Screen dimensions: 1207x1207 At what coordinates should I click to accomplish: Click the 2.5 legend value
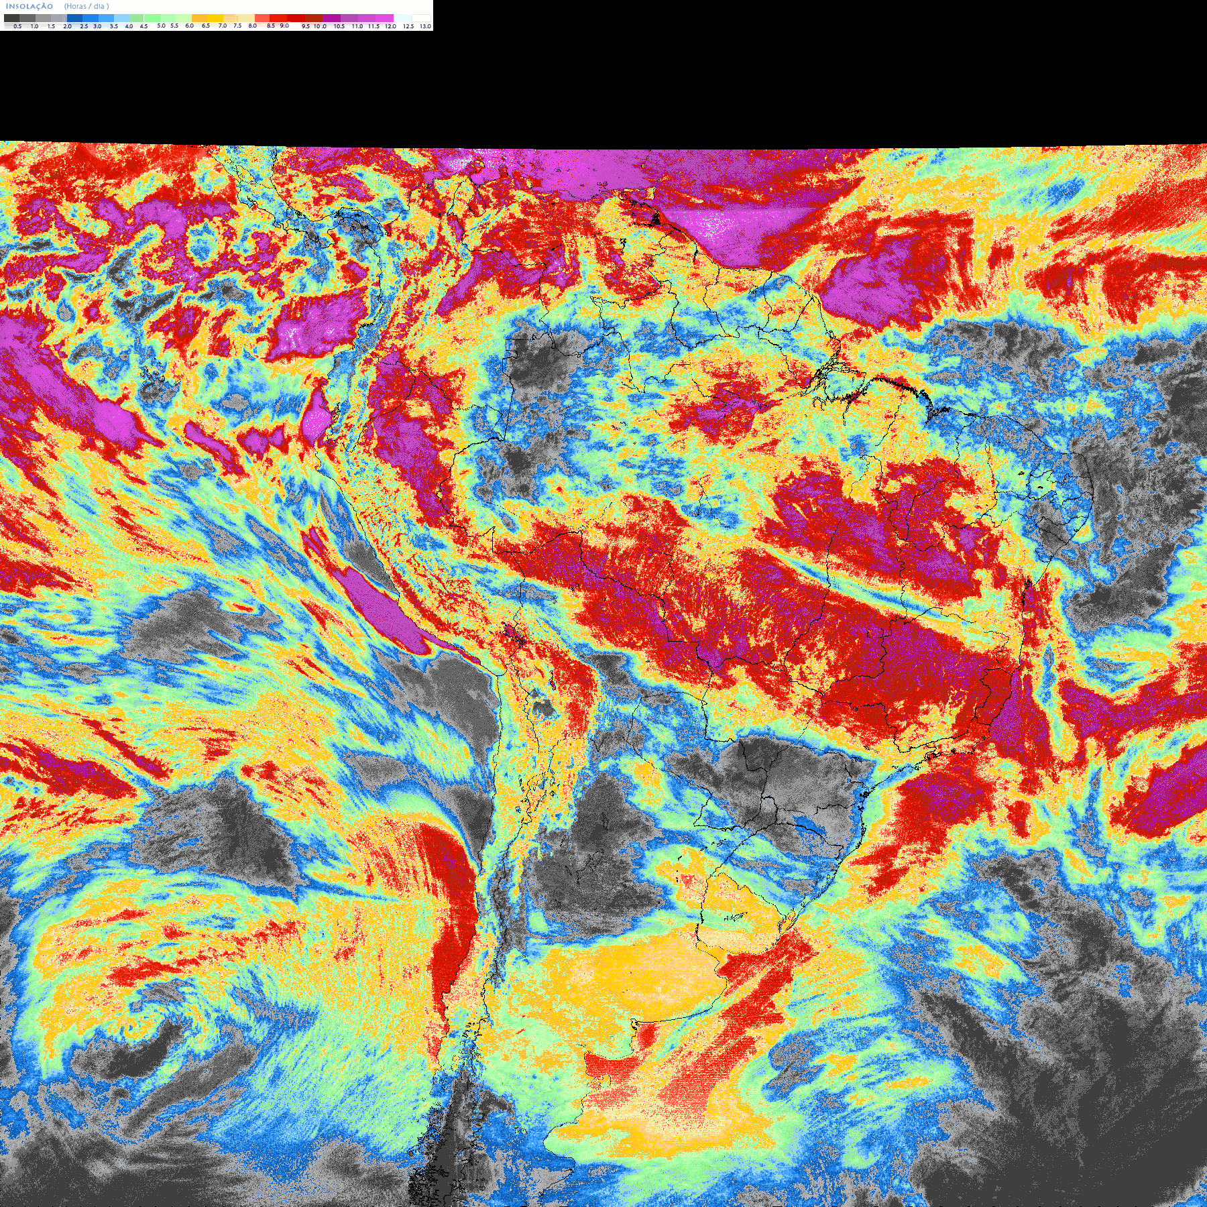pyautogui.click(x=84, y=26)
